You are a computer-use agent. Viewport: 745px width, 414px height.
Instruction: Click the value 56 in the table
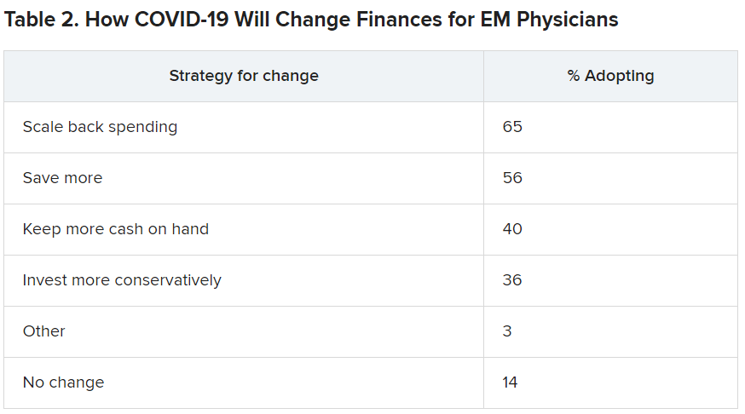(512, 178)
